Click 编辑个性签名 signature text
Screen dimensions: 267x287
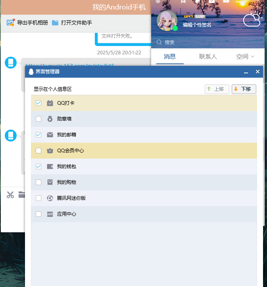[x=197, y=25]
